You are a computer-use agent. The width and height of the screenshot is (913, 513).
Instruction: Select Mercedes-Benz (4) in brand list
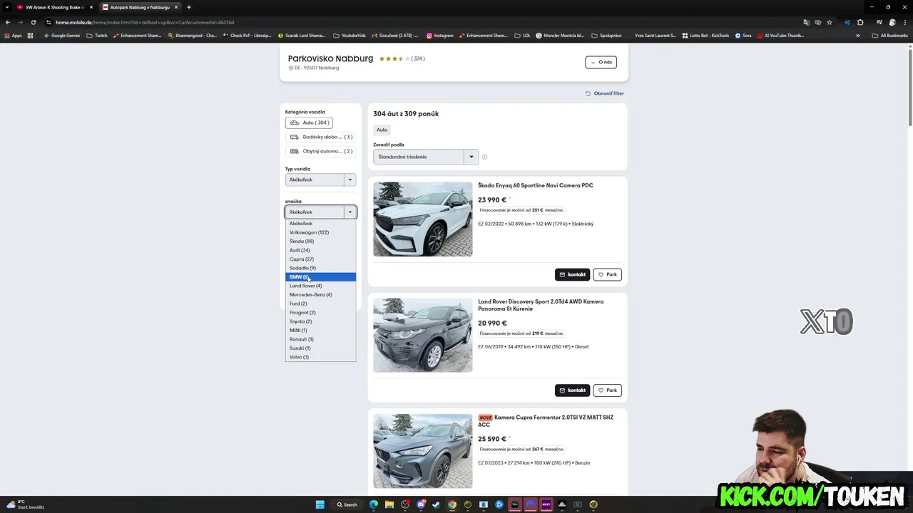tap(320, 295)
